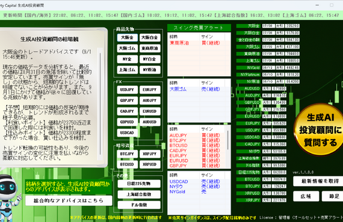Select 大阪ゴム row in sell alert table
Screen dimensions: 343x222
point(199,89)
